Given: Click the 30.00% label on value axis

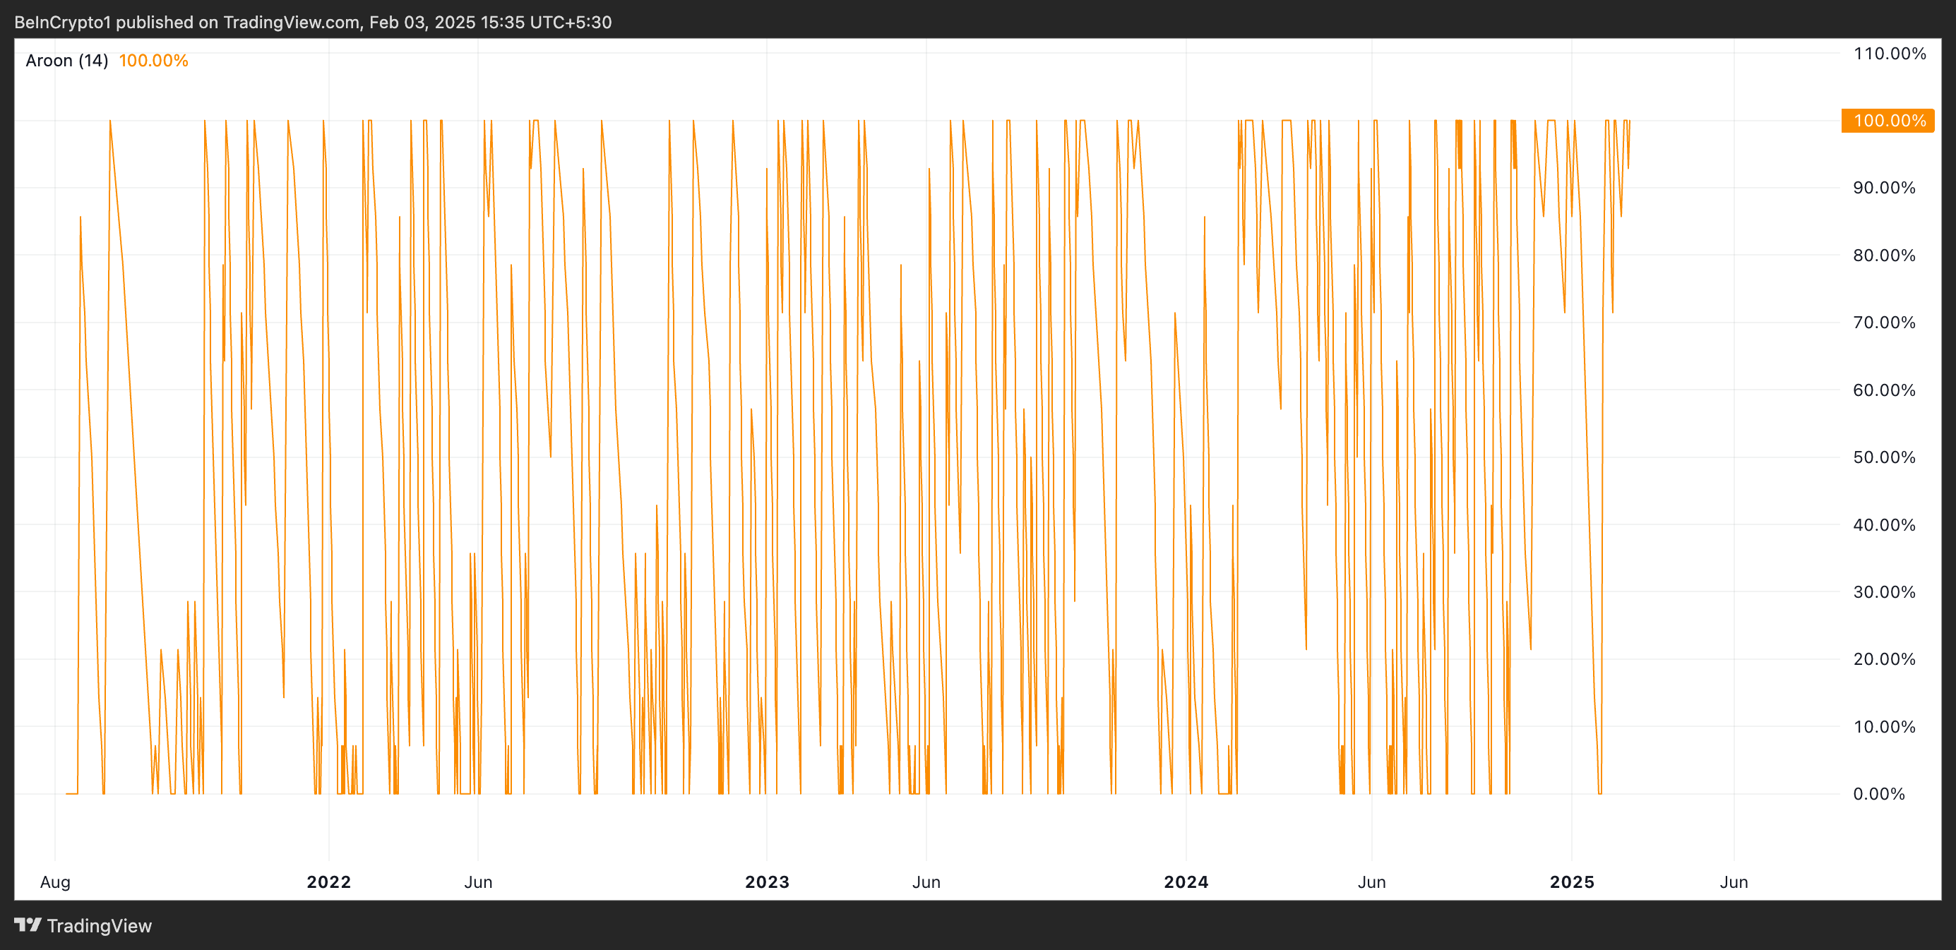Looking at the screenshot, I should point(1884,592).
